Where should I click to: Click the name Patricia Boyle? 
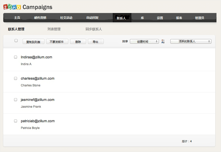[30, 128]
